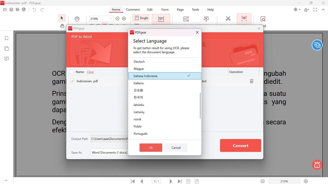Redo the last action

tap(42, 10)
